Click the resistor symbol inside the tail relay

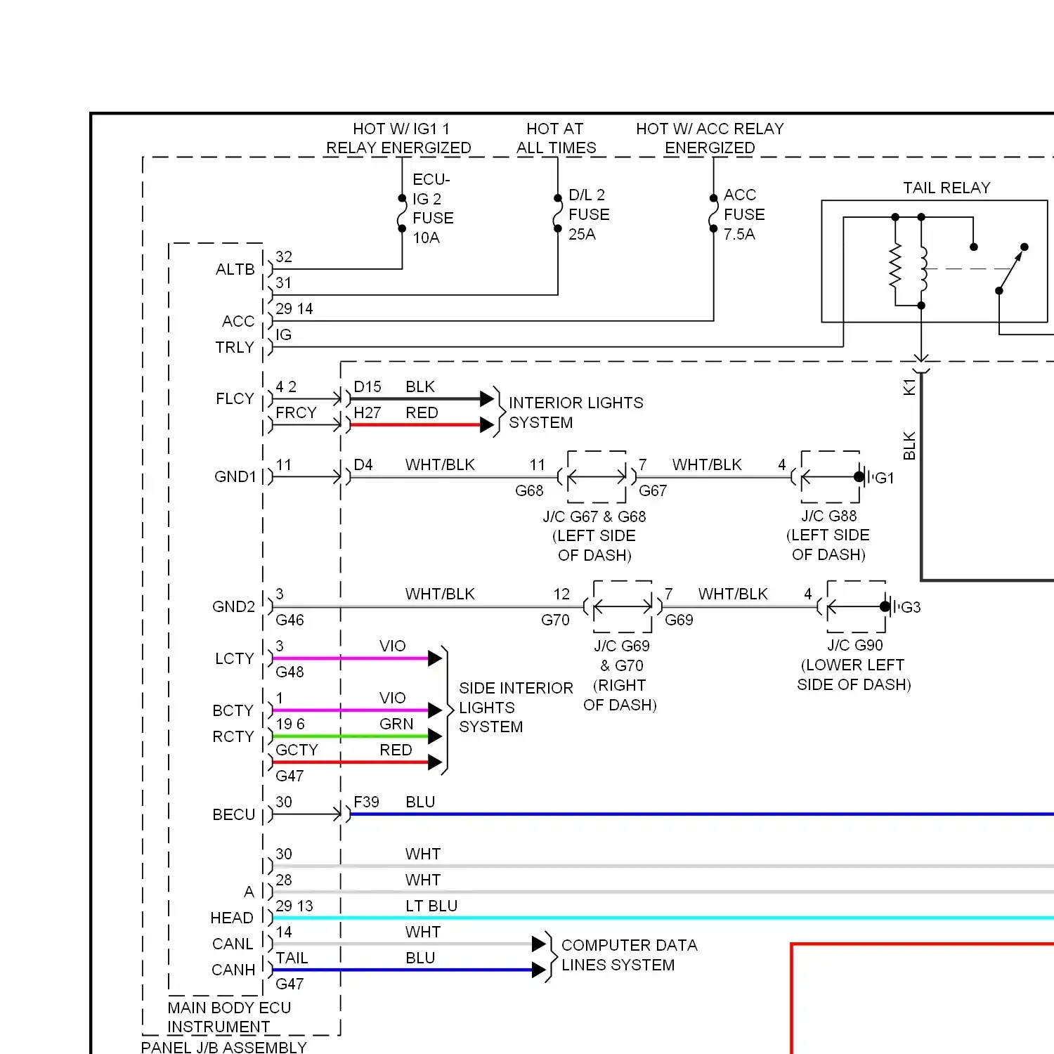[895, 265]
